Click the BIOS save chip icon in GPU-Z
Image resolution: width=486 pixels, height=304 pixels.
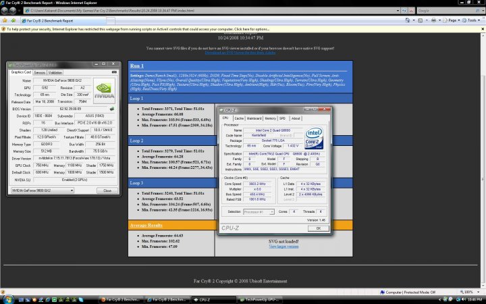112,109
